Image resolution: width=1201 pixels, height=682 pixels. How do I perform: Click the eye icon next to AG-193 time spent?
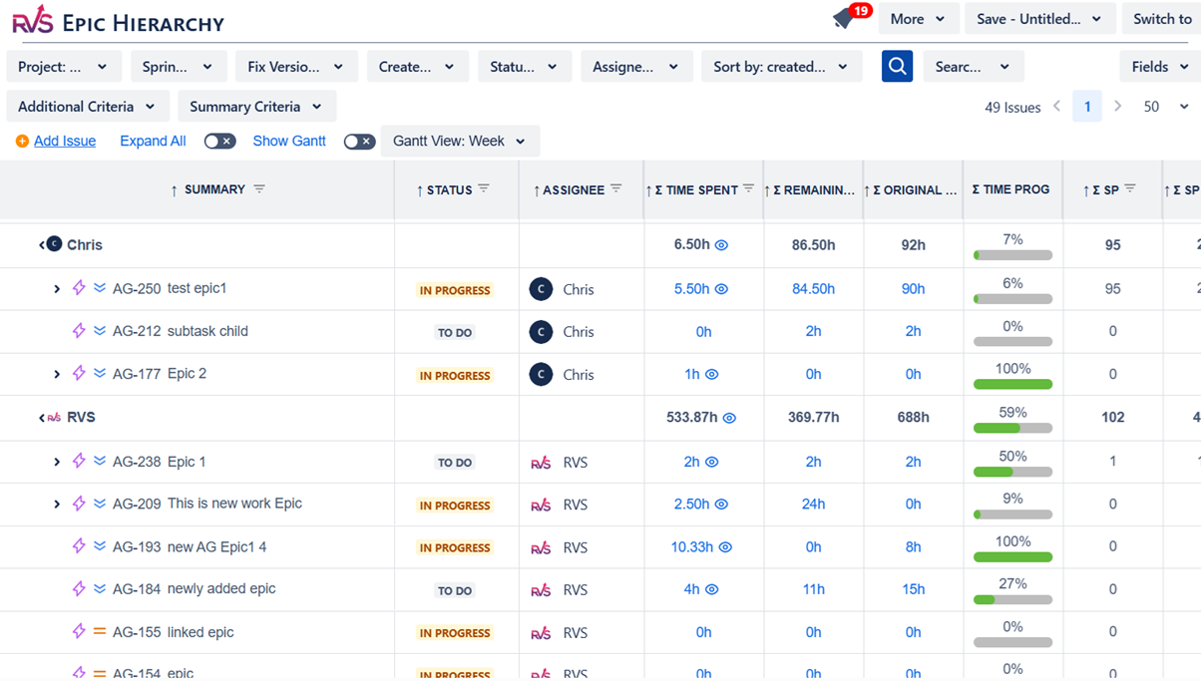[x=725, y=547]
